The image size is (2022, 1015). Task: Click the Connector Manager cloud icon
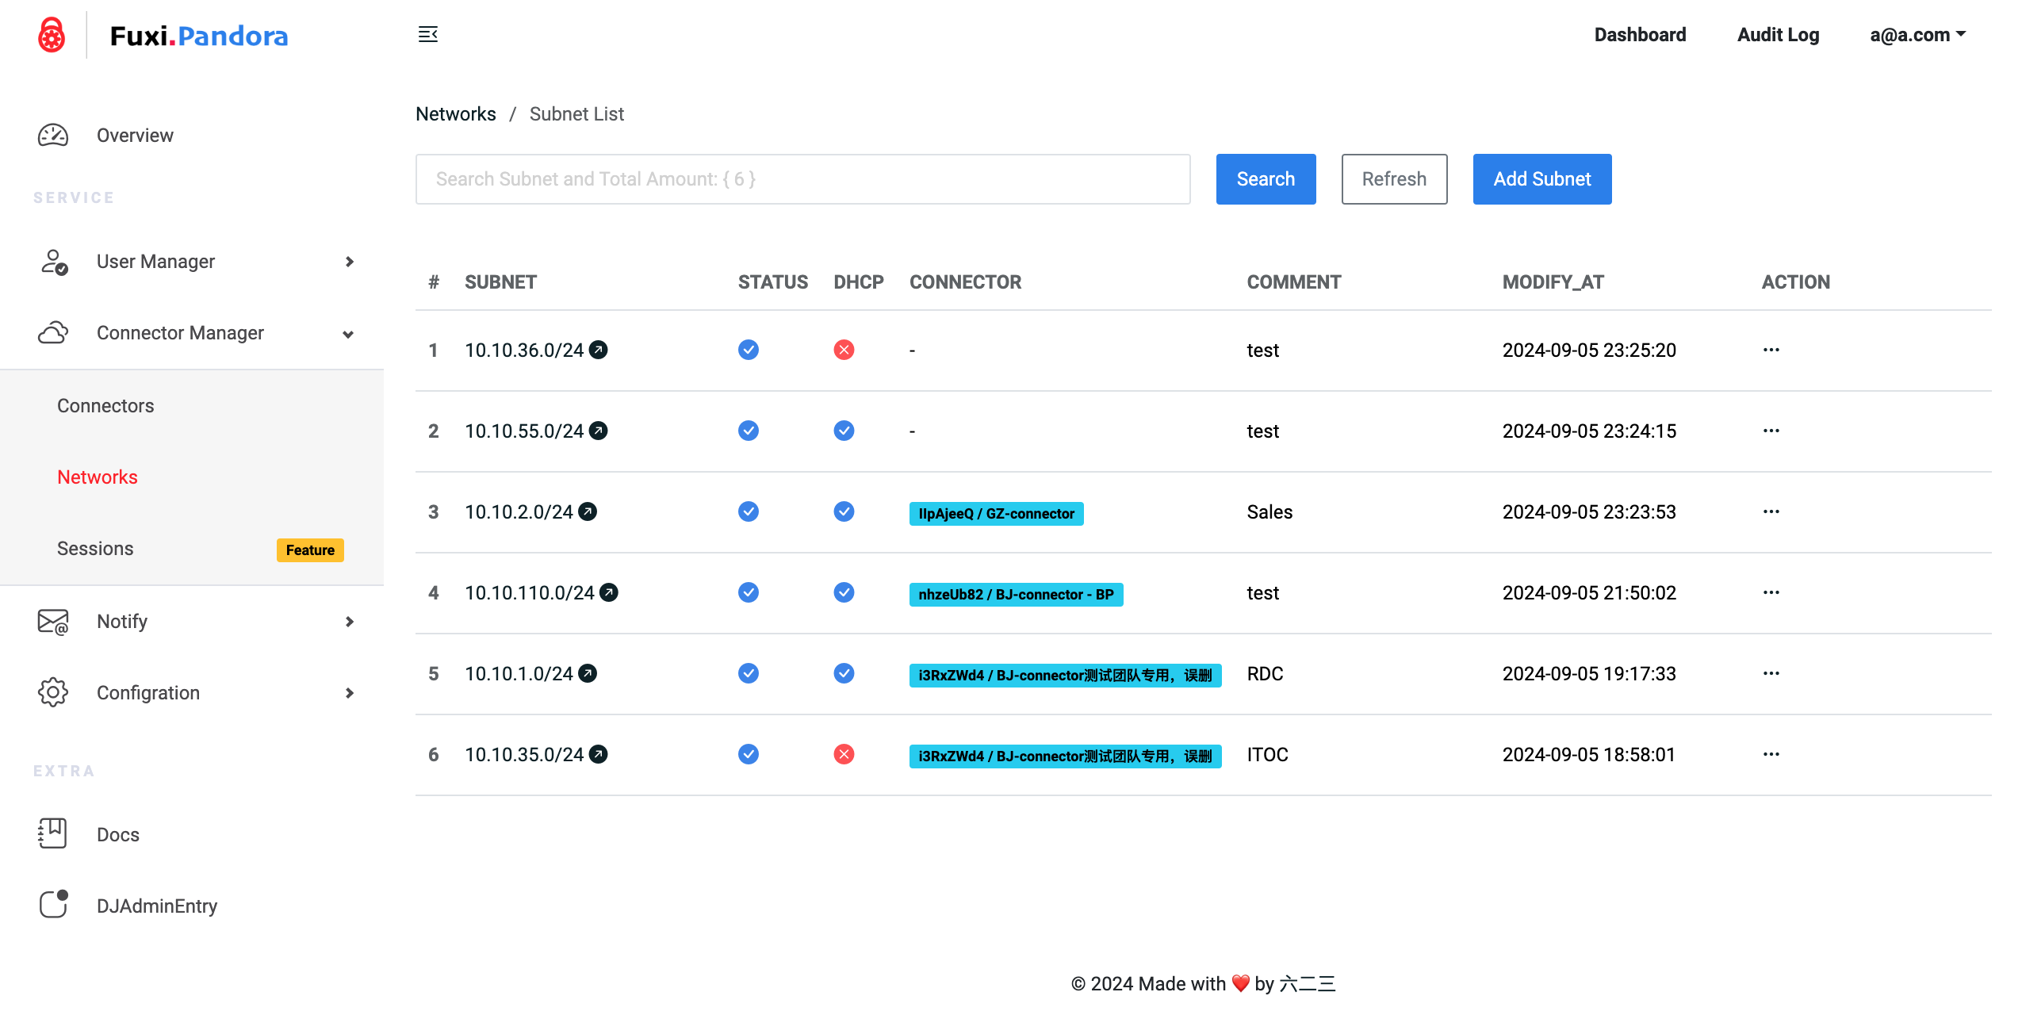pos(53,333)
